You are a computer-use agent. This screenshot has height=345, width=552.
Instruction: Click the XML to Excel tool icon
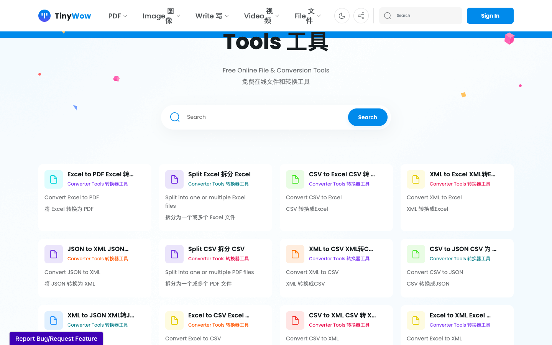click(x=416, y=179)
